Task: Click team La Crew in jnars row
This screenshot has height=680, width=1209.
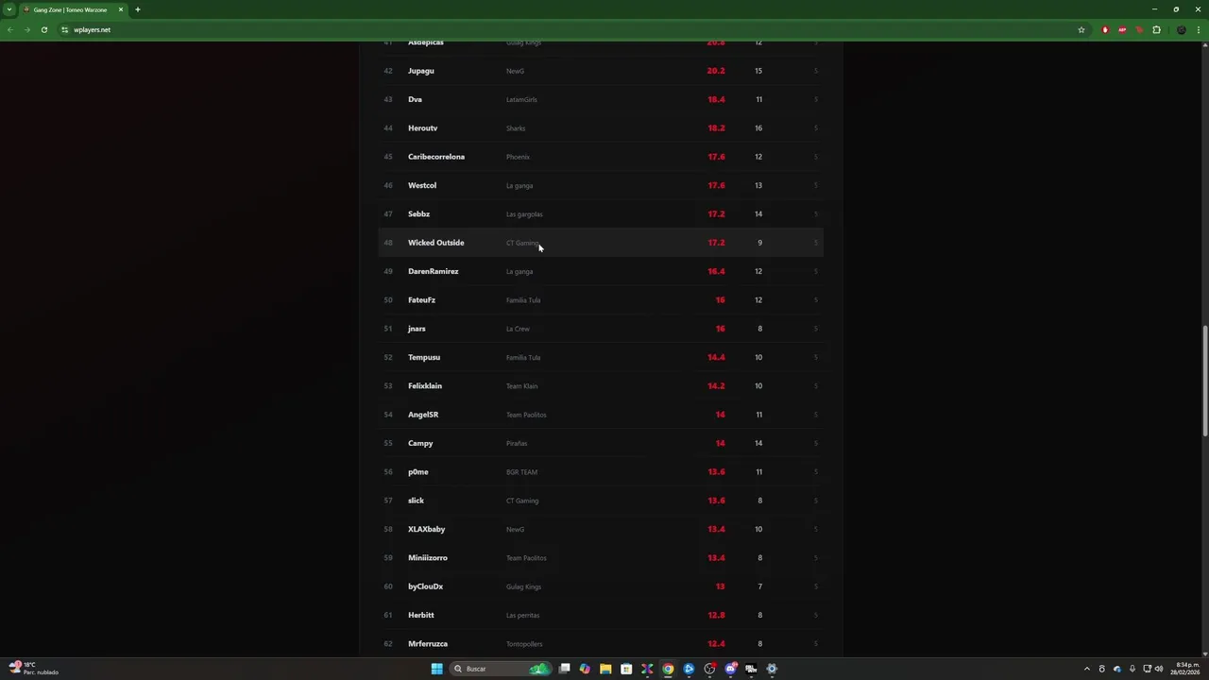Action: pos(518,329)
